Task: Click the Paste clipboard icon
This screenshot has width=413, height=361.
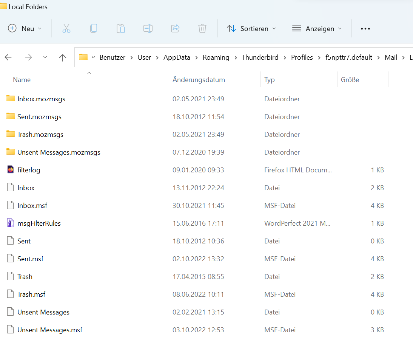Action: click(x=121, y=28)
